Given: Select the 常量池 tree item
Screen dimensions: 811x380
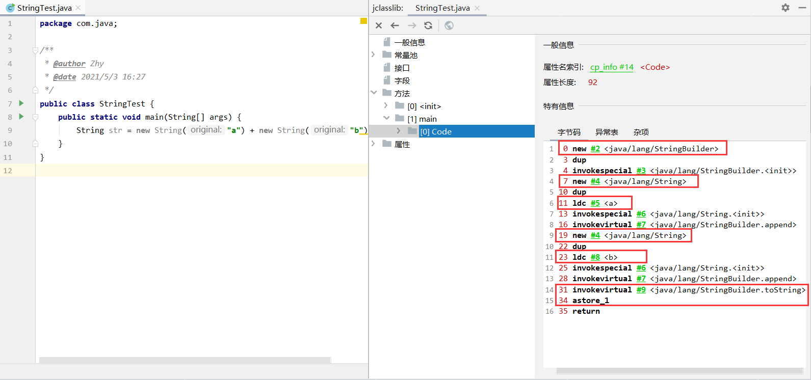Looking at the screenshot, I should click(x=406, y=55).
